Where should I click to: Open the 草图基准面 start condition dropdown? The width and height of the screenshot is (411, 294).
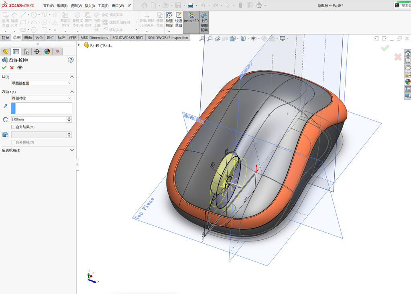click(x=41, y=83)
